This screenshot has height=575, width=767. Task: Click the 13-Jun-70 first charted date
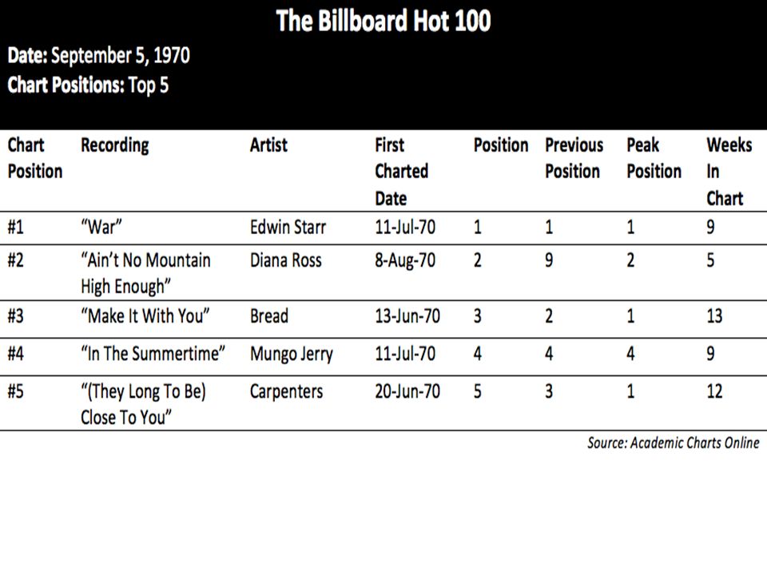point(407,316)
